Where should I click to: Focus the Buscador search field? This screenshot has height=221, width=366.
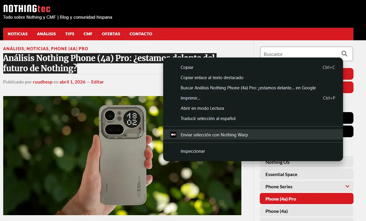coord(299,54)
